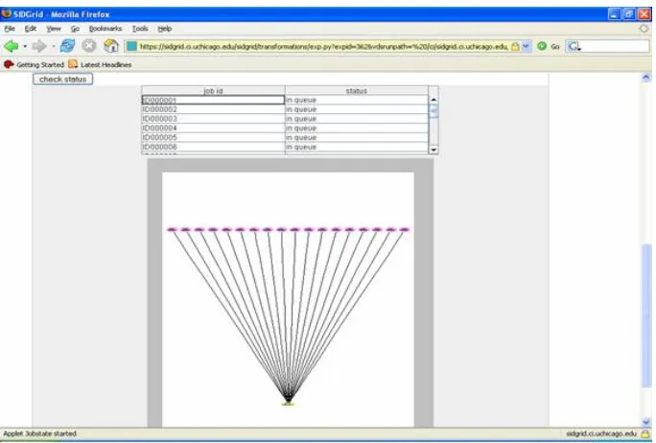
Task: Reload the page with the Refresh icon
Action: click(67, 46)
